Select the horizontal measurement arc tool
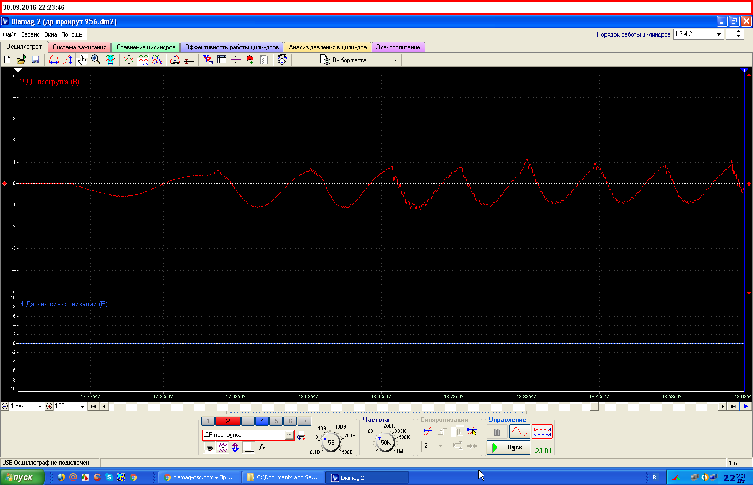The height and width of the screenshot is (485, 753). (x=54, y=60)
